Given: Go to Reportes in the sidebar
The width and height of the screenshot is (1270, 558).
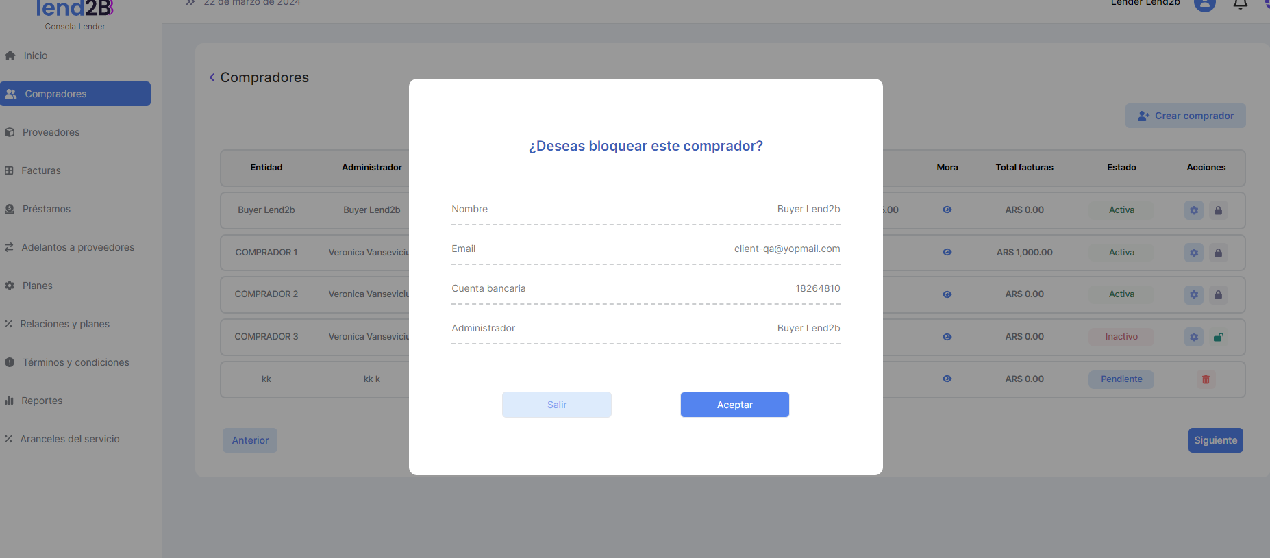Looking at the screenshot, I should (x=41, y=401).
